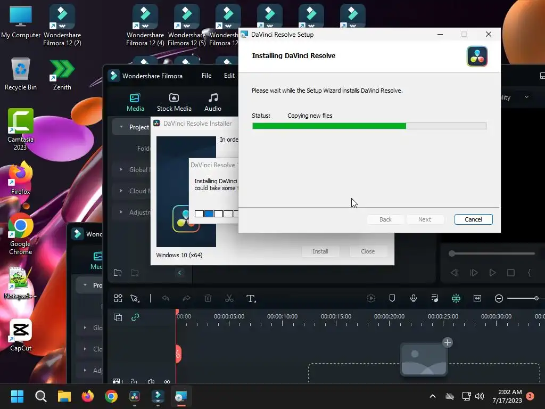Expand the Cloud Media tree item
The height and width of the screenshot is (409, 545).
pos(121,191)
